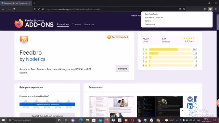
Task: Click the shield tracking protection icon
Action: tap(35, 9)
